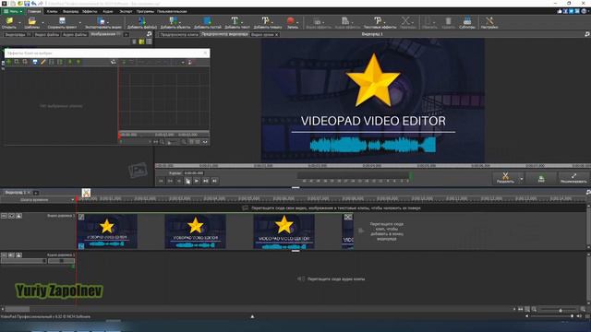
Task: Click the Переходы transitions icon
Action: [x=407, y=21]
